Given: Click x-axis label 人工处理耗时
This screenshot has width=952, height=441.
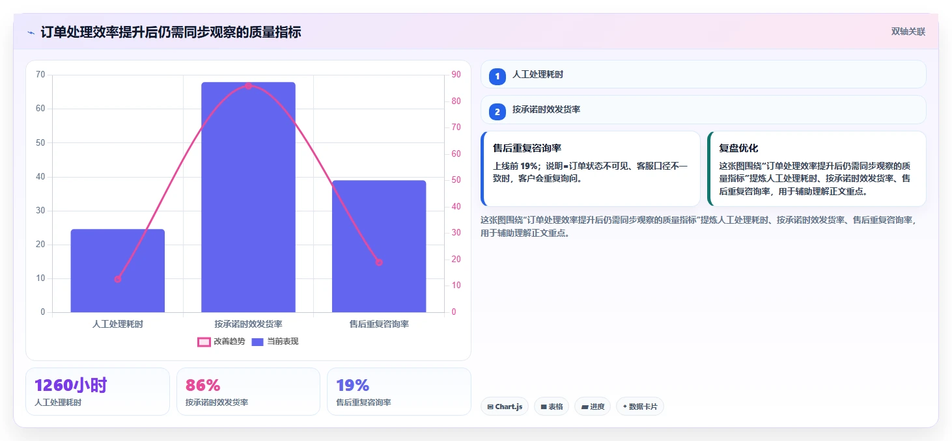Looking at the screenshot, I should pos(118,323).
